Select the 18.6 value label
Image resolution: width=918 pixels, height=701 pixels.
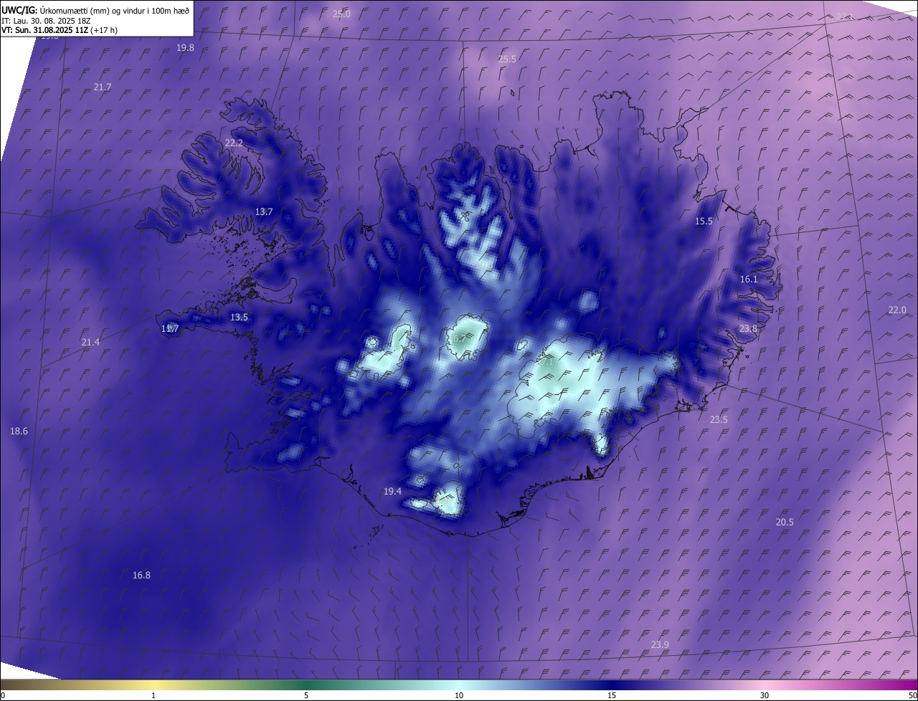pyautogui.click(x=19, y=431)
